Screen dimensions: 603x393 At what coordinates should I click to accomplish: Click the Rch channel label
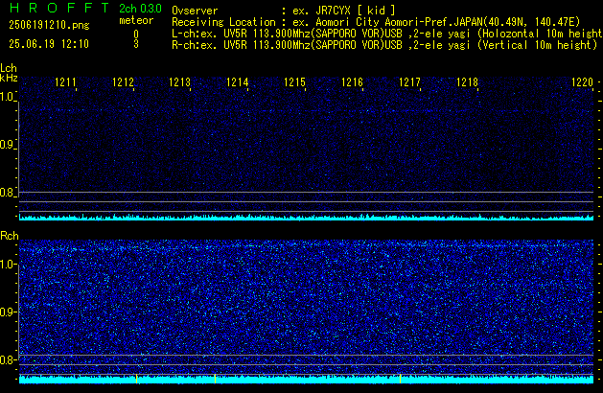click(10, 236)
